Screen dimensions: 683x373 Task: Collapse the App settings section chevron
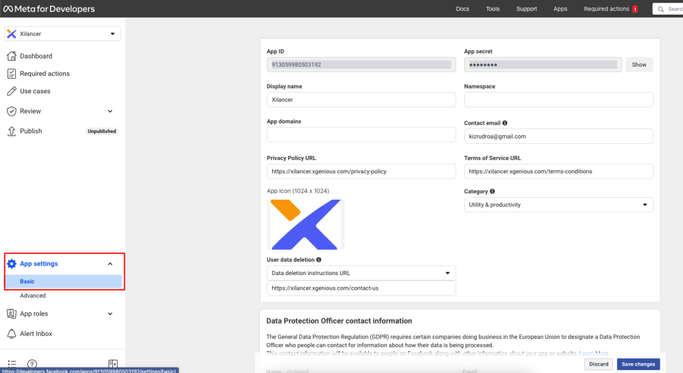click(x=110, y=264)
